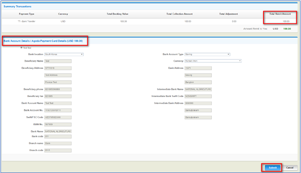Open the Bank Account Type dropdown
Image resolution: width=301 pixels, height=173 pixels.
(x=208, y=54)
